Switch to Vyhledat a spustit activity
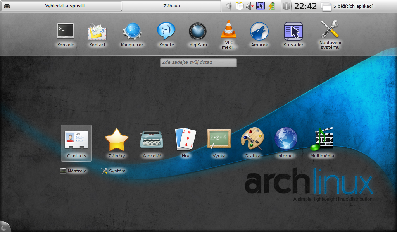The image size is (397, 232). tap(62, 6)
